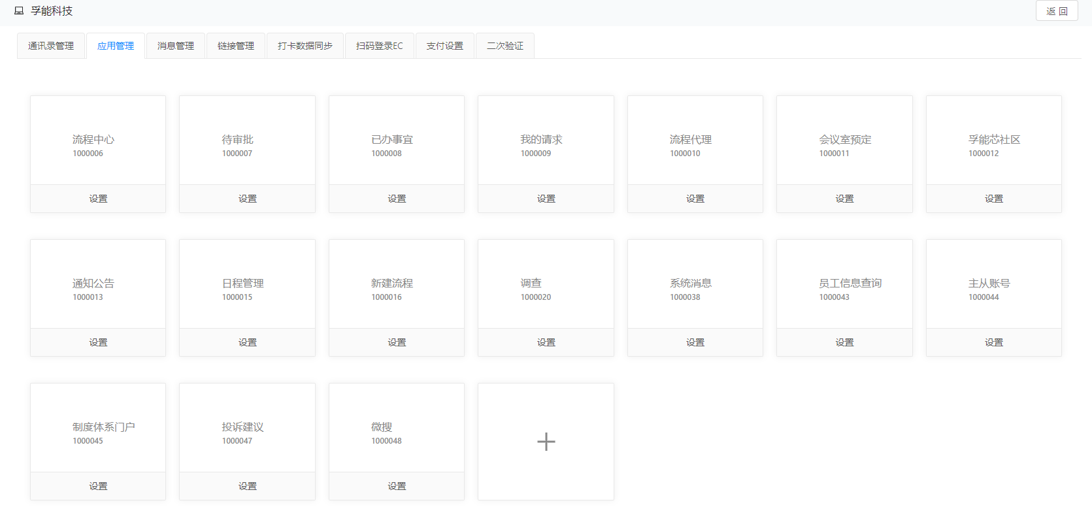
Task: Click 设置 under 孚能芯社区
Action: pos(994,199)
